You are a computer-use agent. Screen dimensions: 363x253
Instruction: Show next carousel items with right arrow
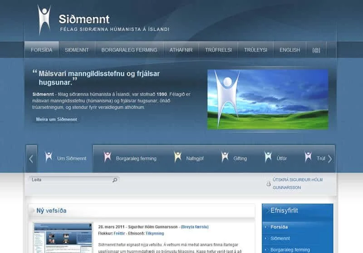click(x=330, y=159)
